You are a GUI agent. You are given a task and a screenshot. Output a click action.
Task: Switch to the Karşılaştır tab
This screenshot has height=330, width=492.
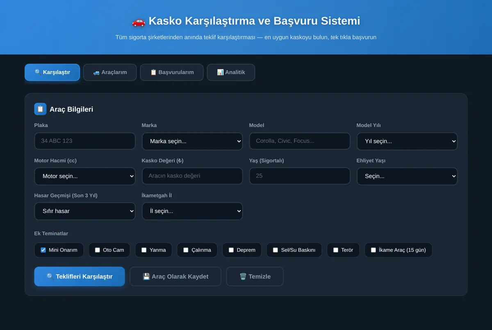pos(52,72)
